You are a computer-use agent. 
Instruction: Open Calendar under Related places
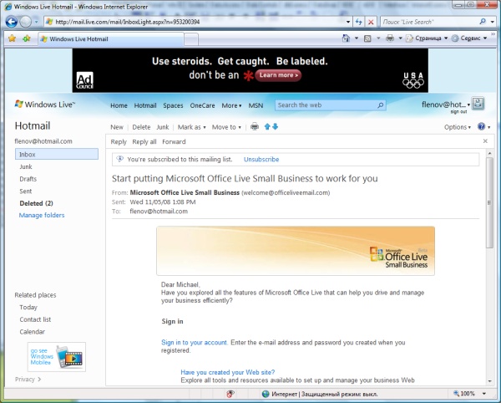[x=32, y=332]
